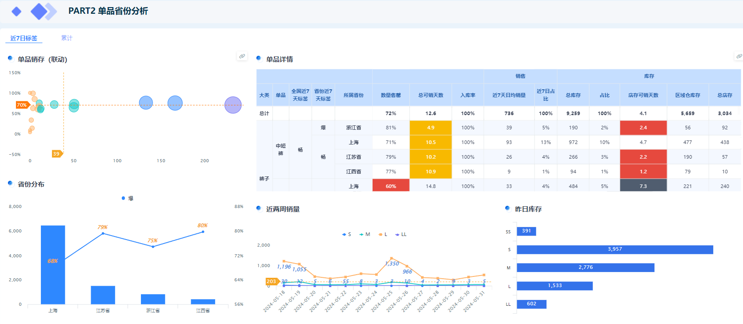
Task: Click the 区域仓库存 column header
Action: 687,95
